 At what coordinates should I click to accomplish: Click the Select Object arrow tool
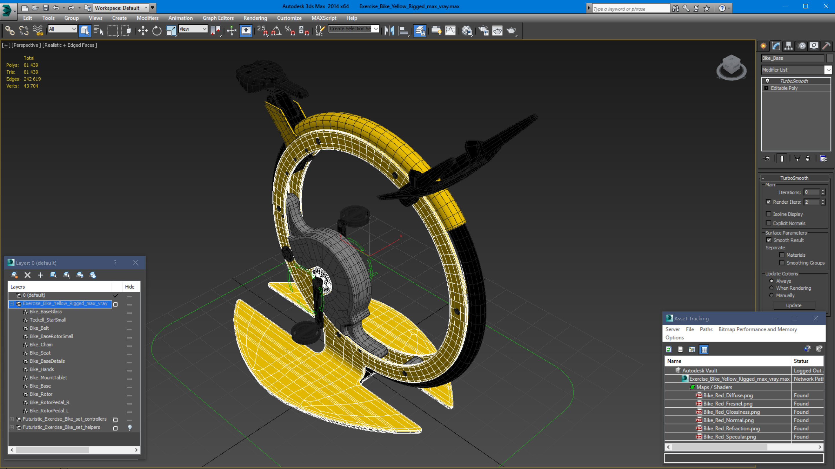[85, 31]
